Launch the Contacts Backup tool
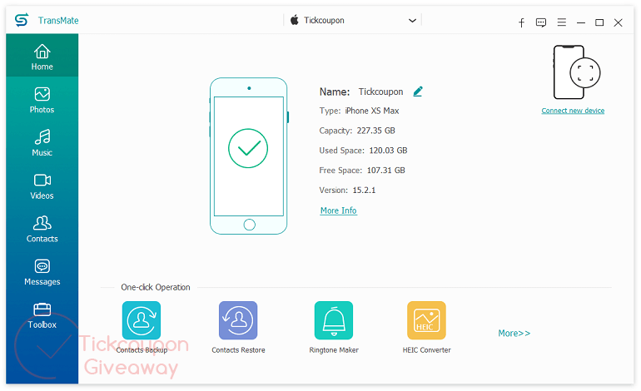641x391 pixels. (x=142, y=327)
